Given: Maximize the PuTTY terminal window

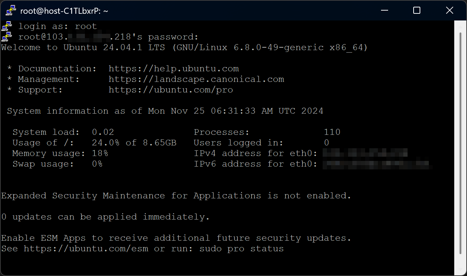Looking at the screenshot, I should 416,11.
